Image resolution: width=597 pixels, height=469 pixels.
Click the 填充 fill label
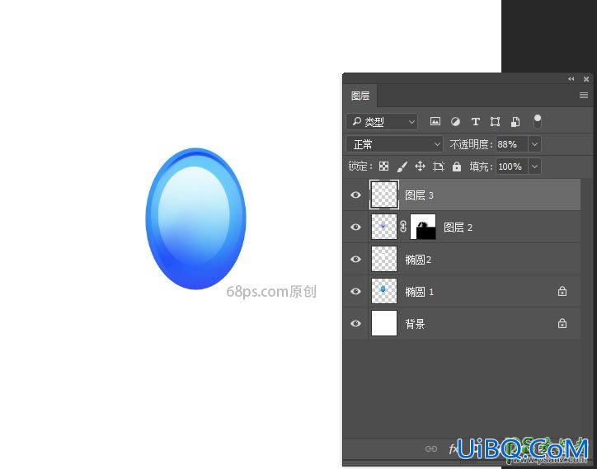[482, 166]
